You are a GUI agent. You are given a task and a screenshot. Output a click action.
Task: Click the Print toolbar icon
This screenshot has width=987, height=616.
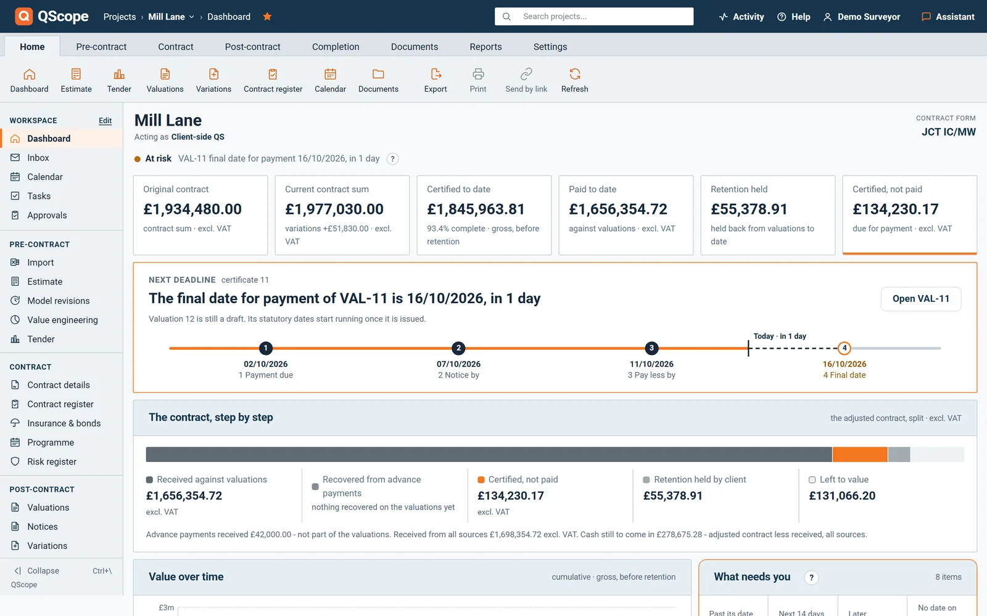tap(478, 81)
